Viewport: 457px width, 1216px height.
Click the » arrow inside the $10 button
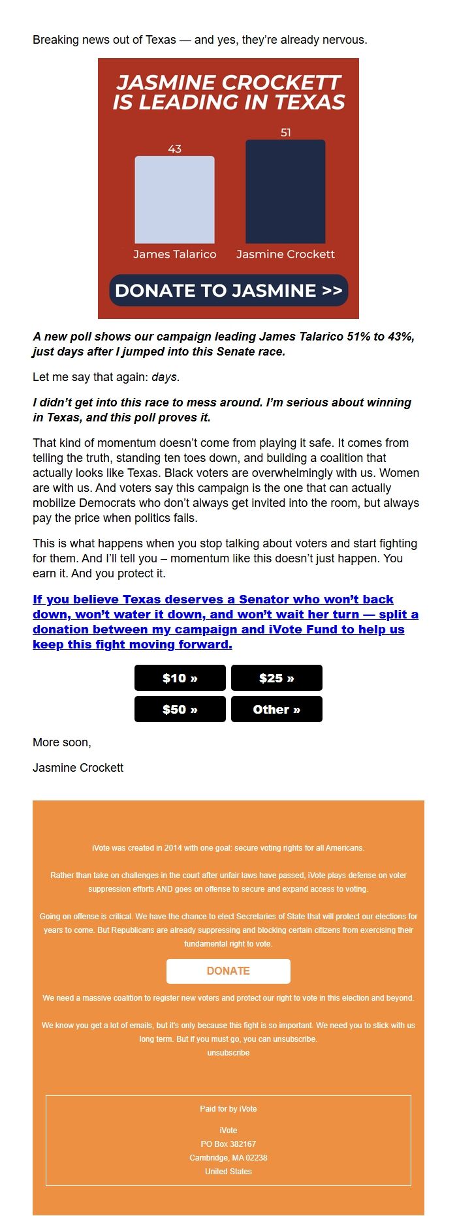(x=195, y=678)
